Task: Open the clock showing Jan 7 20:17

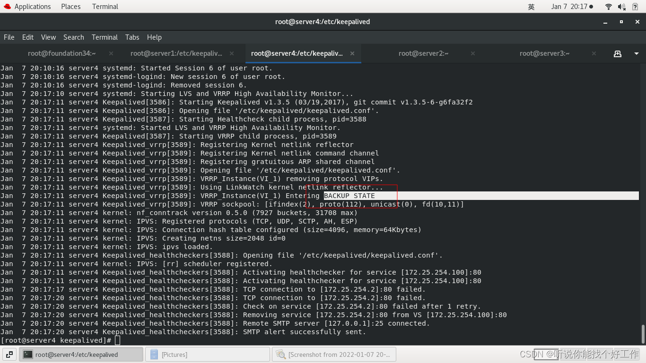Action: [x=572, y=7]
